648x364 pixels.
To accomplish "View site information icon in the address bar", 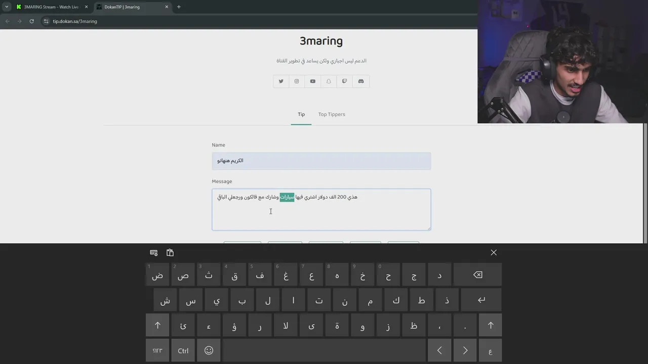I will [46, 21].
